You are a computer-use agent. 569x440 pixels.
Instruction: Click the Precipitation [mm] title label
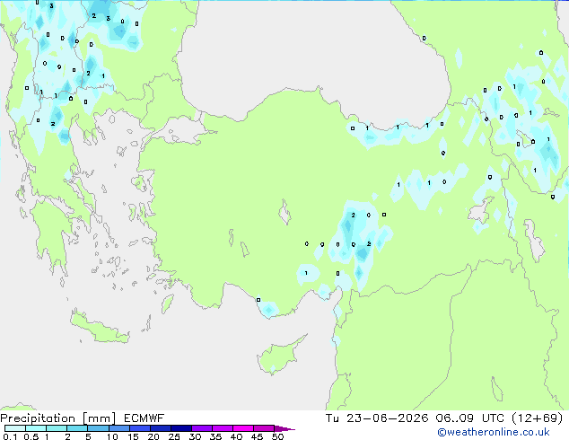(57, 418)
